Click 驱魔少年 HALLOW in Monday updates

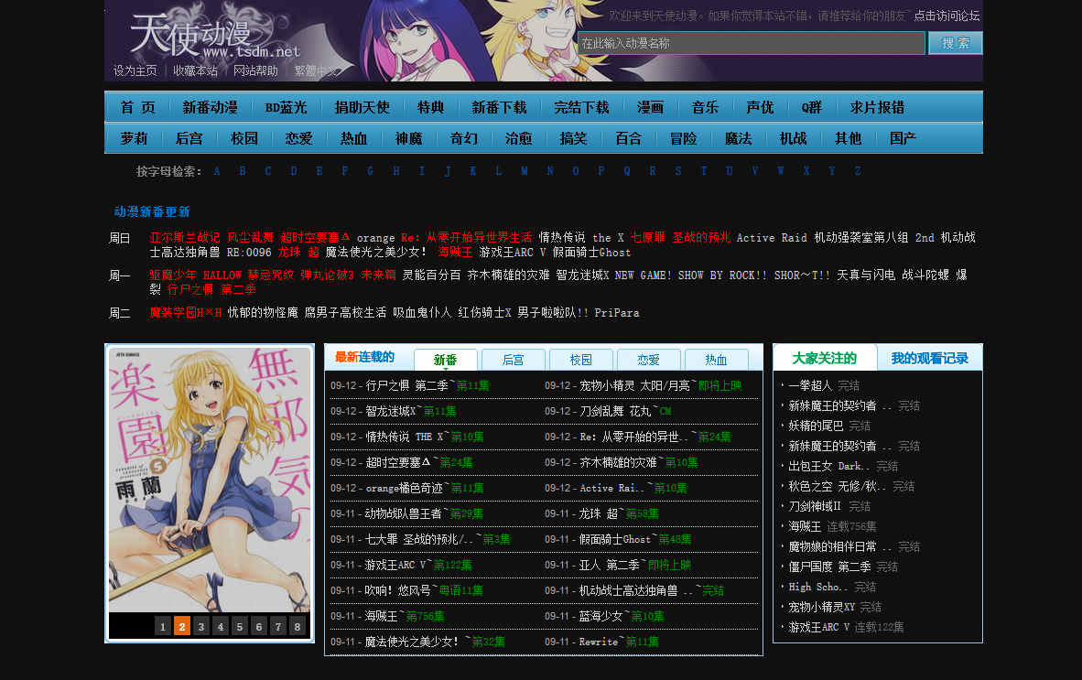click(x=195, y=275)
